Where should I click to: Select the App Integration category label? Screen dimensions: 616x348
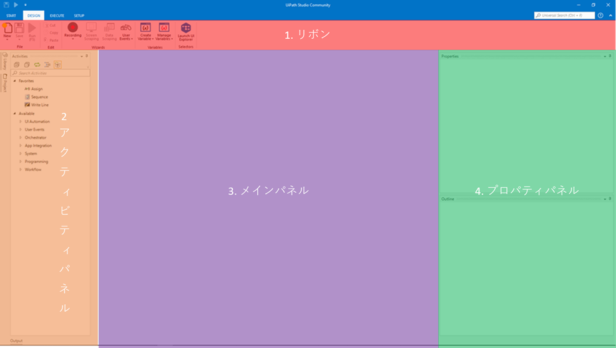point(38,146)
